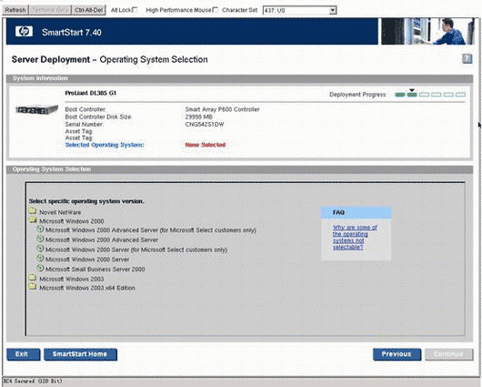Click the FAQ panel header
This screenshot has height=387, width=482.
click(356, 212)
